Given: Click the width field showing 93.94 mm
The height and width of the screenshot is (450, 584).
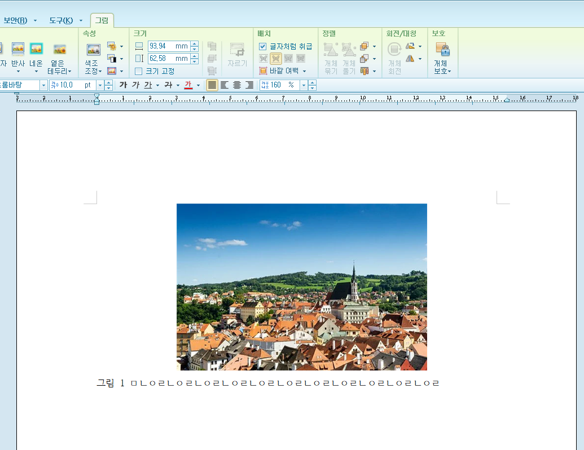Looking at the screenshot, I should [x=169, y=46].
